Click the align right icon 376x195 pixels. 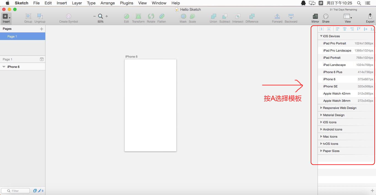click(x=352, y=29)
